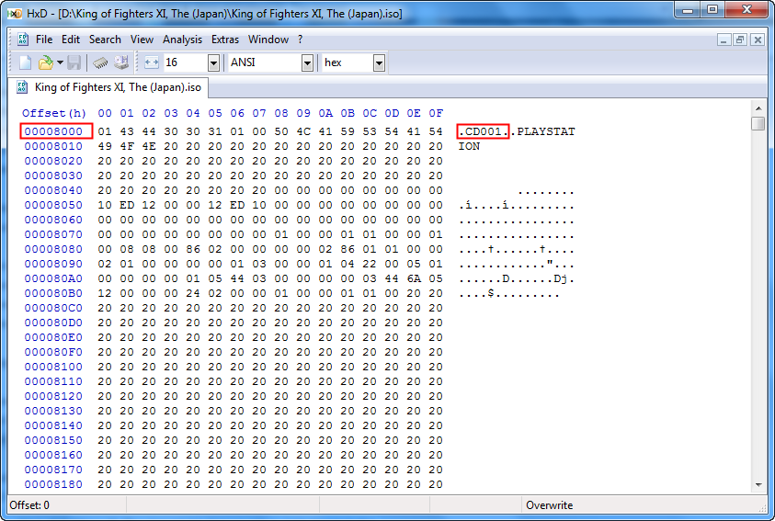This screenshot has width=775, height=521.
Task: Open the View menu
Action: [x=142, y=40]
